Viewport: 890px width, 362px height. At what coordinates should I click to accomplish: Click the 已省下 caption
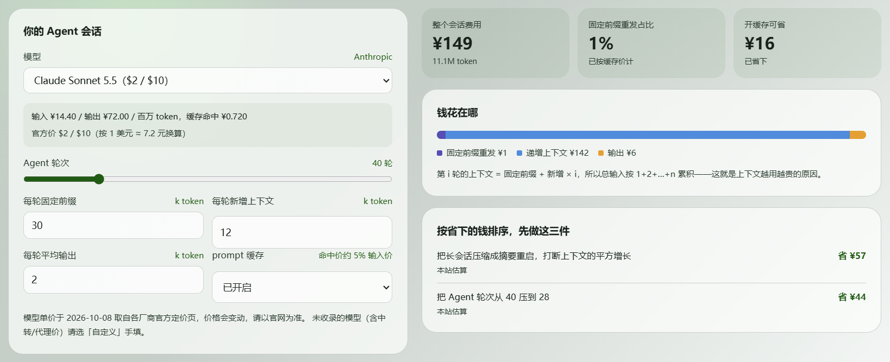756,61
